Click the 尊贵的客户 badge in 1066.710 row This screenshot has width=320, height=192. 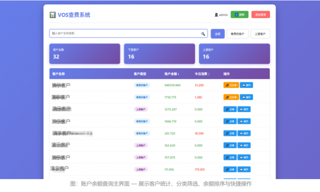point(142,121)
